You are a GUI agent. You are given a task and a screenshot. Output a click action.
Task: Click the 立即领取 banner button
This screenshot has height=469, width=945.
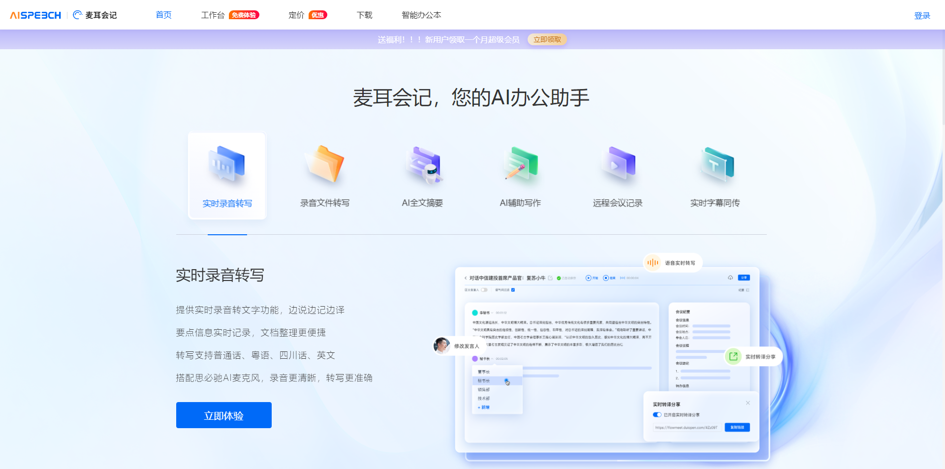click(547, 39)
